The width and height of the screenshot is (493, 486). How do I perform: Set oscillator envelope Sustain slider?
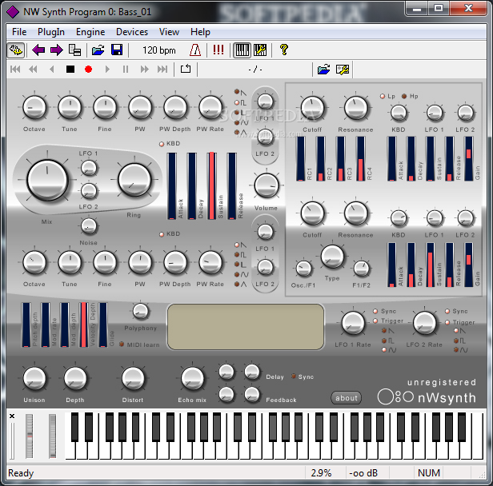pyautogui.click(x=211, y=186)
